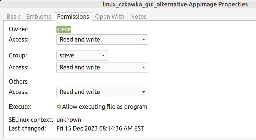
Task: Open the Others access dropdown
Action: tap(102, 92)
